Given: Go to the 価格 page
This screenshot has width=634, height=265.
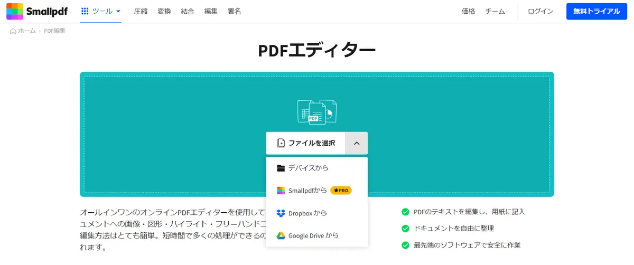Looking at the screenshot, I should click(468, 11).
